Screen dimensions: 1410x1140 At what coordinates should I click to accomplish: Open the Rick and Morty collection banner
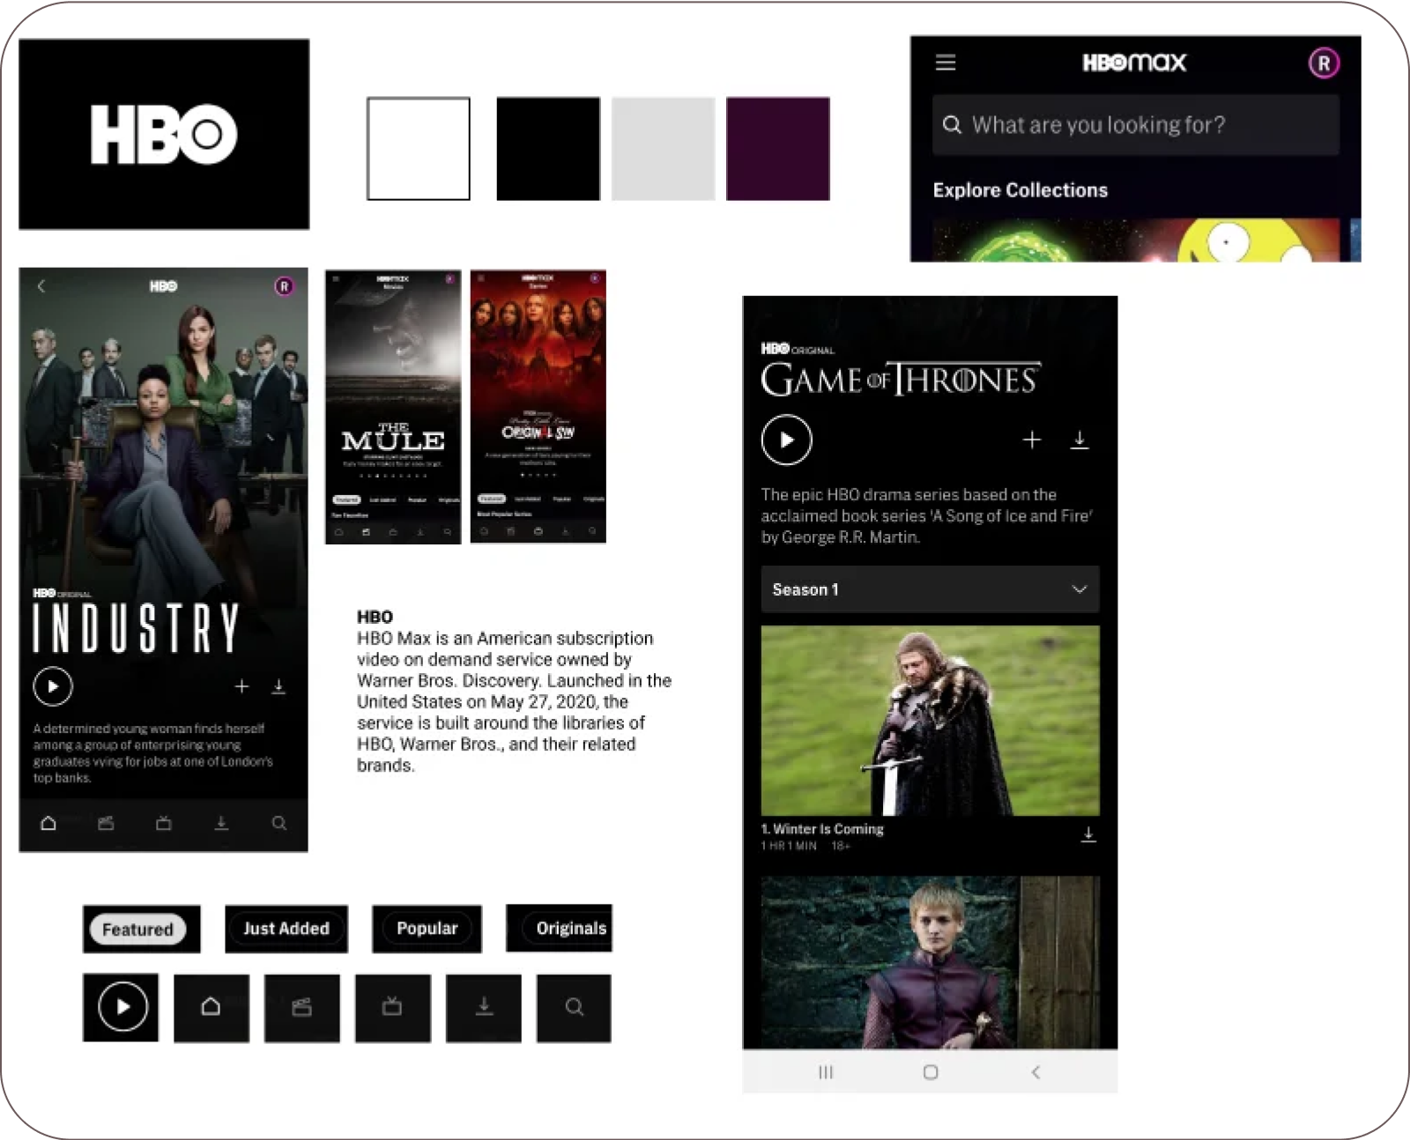(1135, 240)
